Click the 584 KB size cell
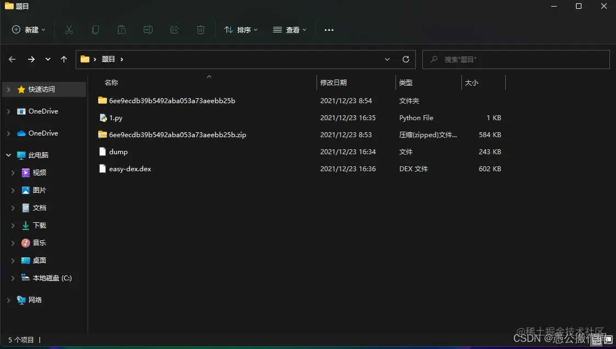Screen dimensions: 616x349 [x=490, y=135]
